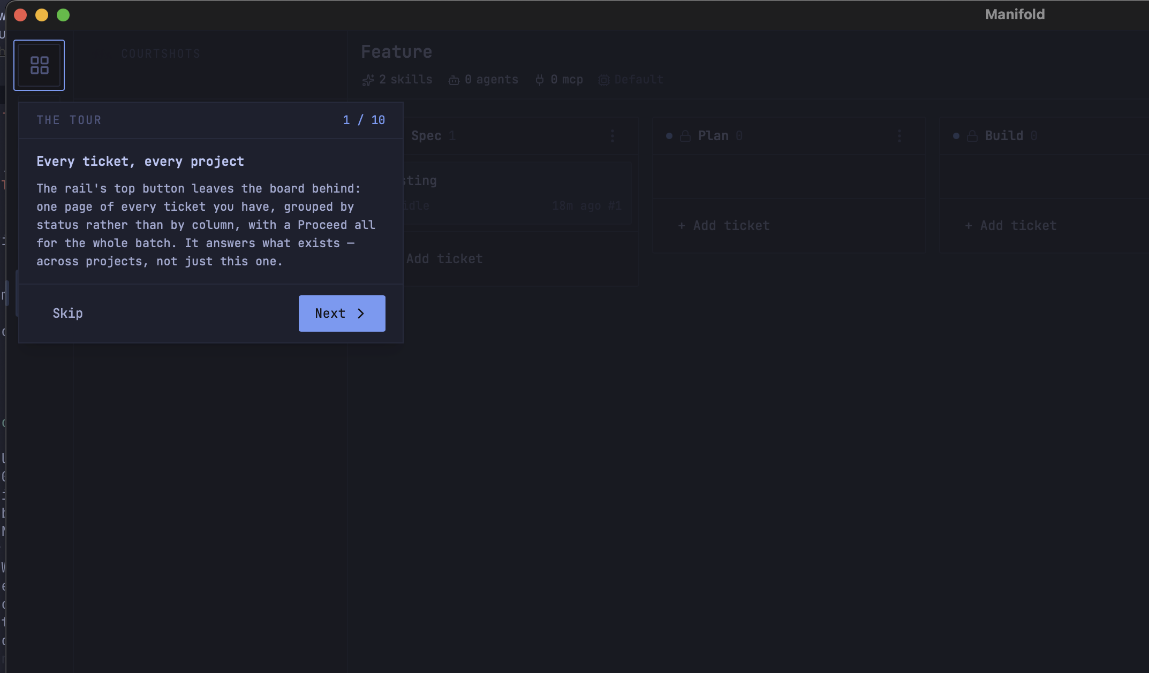Viewport: 1149px width, 673px height.
Task: Click the '18m ago' timestamp on ticket
Action: pyautogui.click(x=577, y=206)
